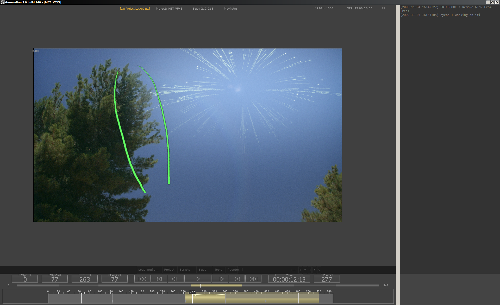Click the Play button
Image resolution: width=500 pixels, height=305 pixels.
[x=198, y=279]
